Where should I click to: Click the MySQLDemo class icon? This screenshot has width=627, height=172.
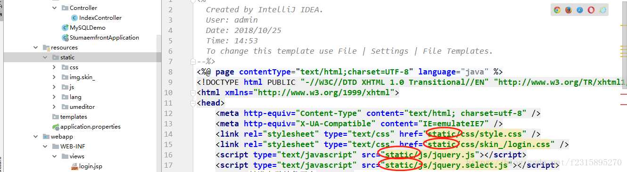(65, 28)
